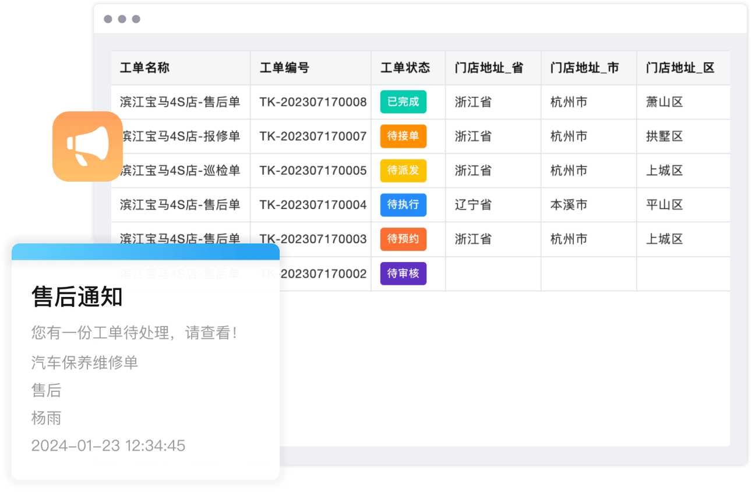Click the 工单名称 column header
This screenshot has width=751, height=492.
click(x=144, y=68)
